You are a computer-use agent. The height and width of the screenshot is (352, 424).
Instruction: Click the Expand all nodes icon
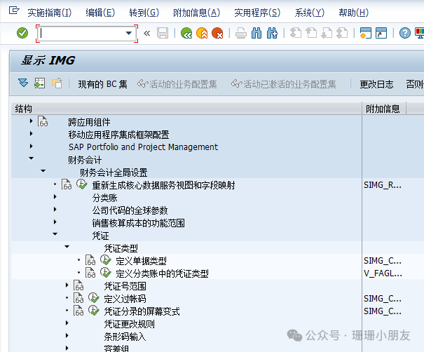(23, 83)
